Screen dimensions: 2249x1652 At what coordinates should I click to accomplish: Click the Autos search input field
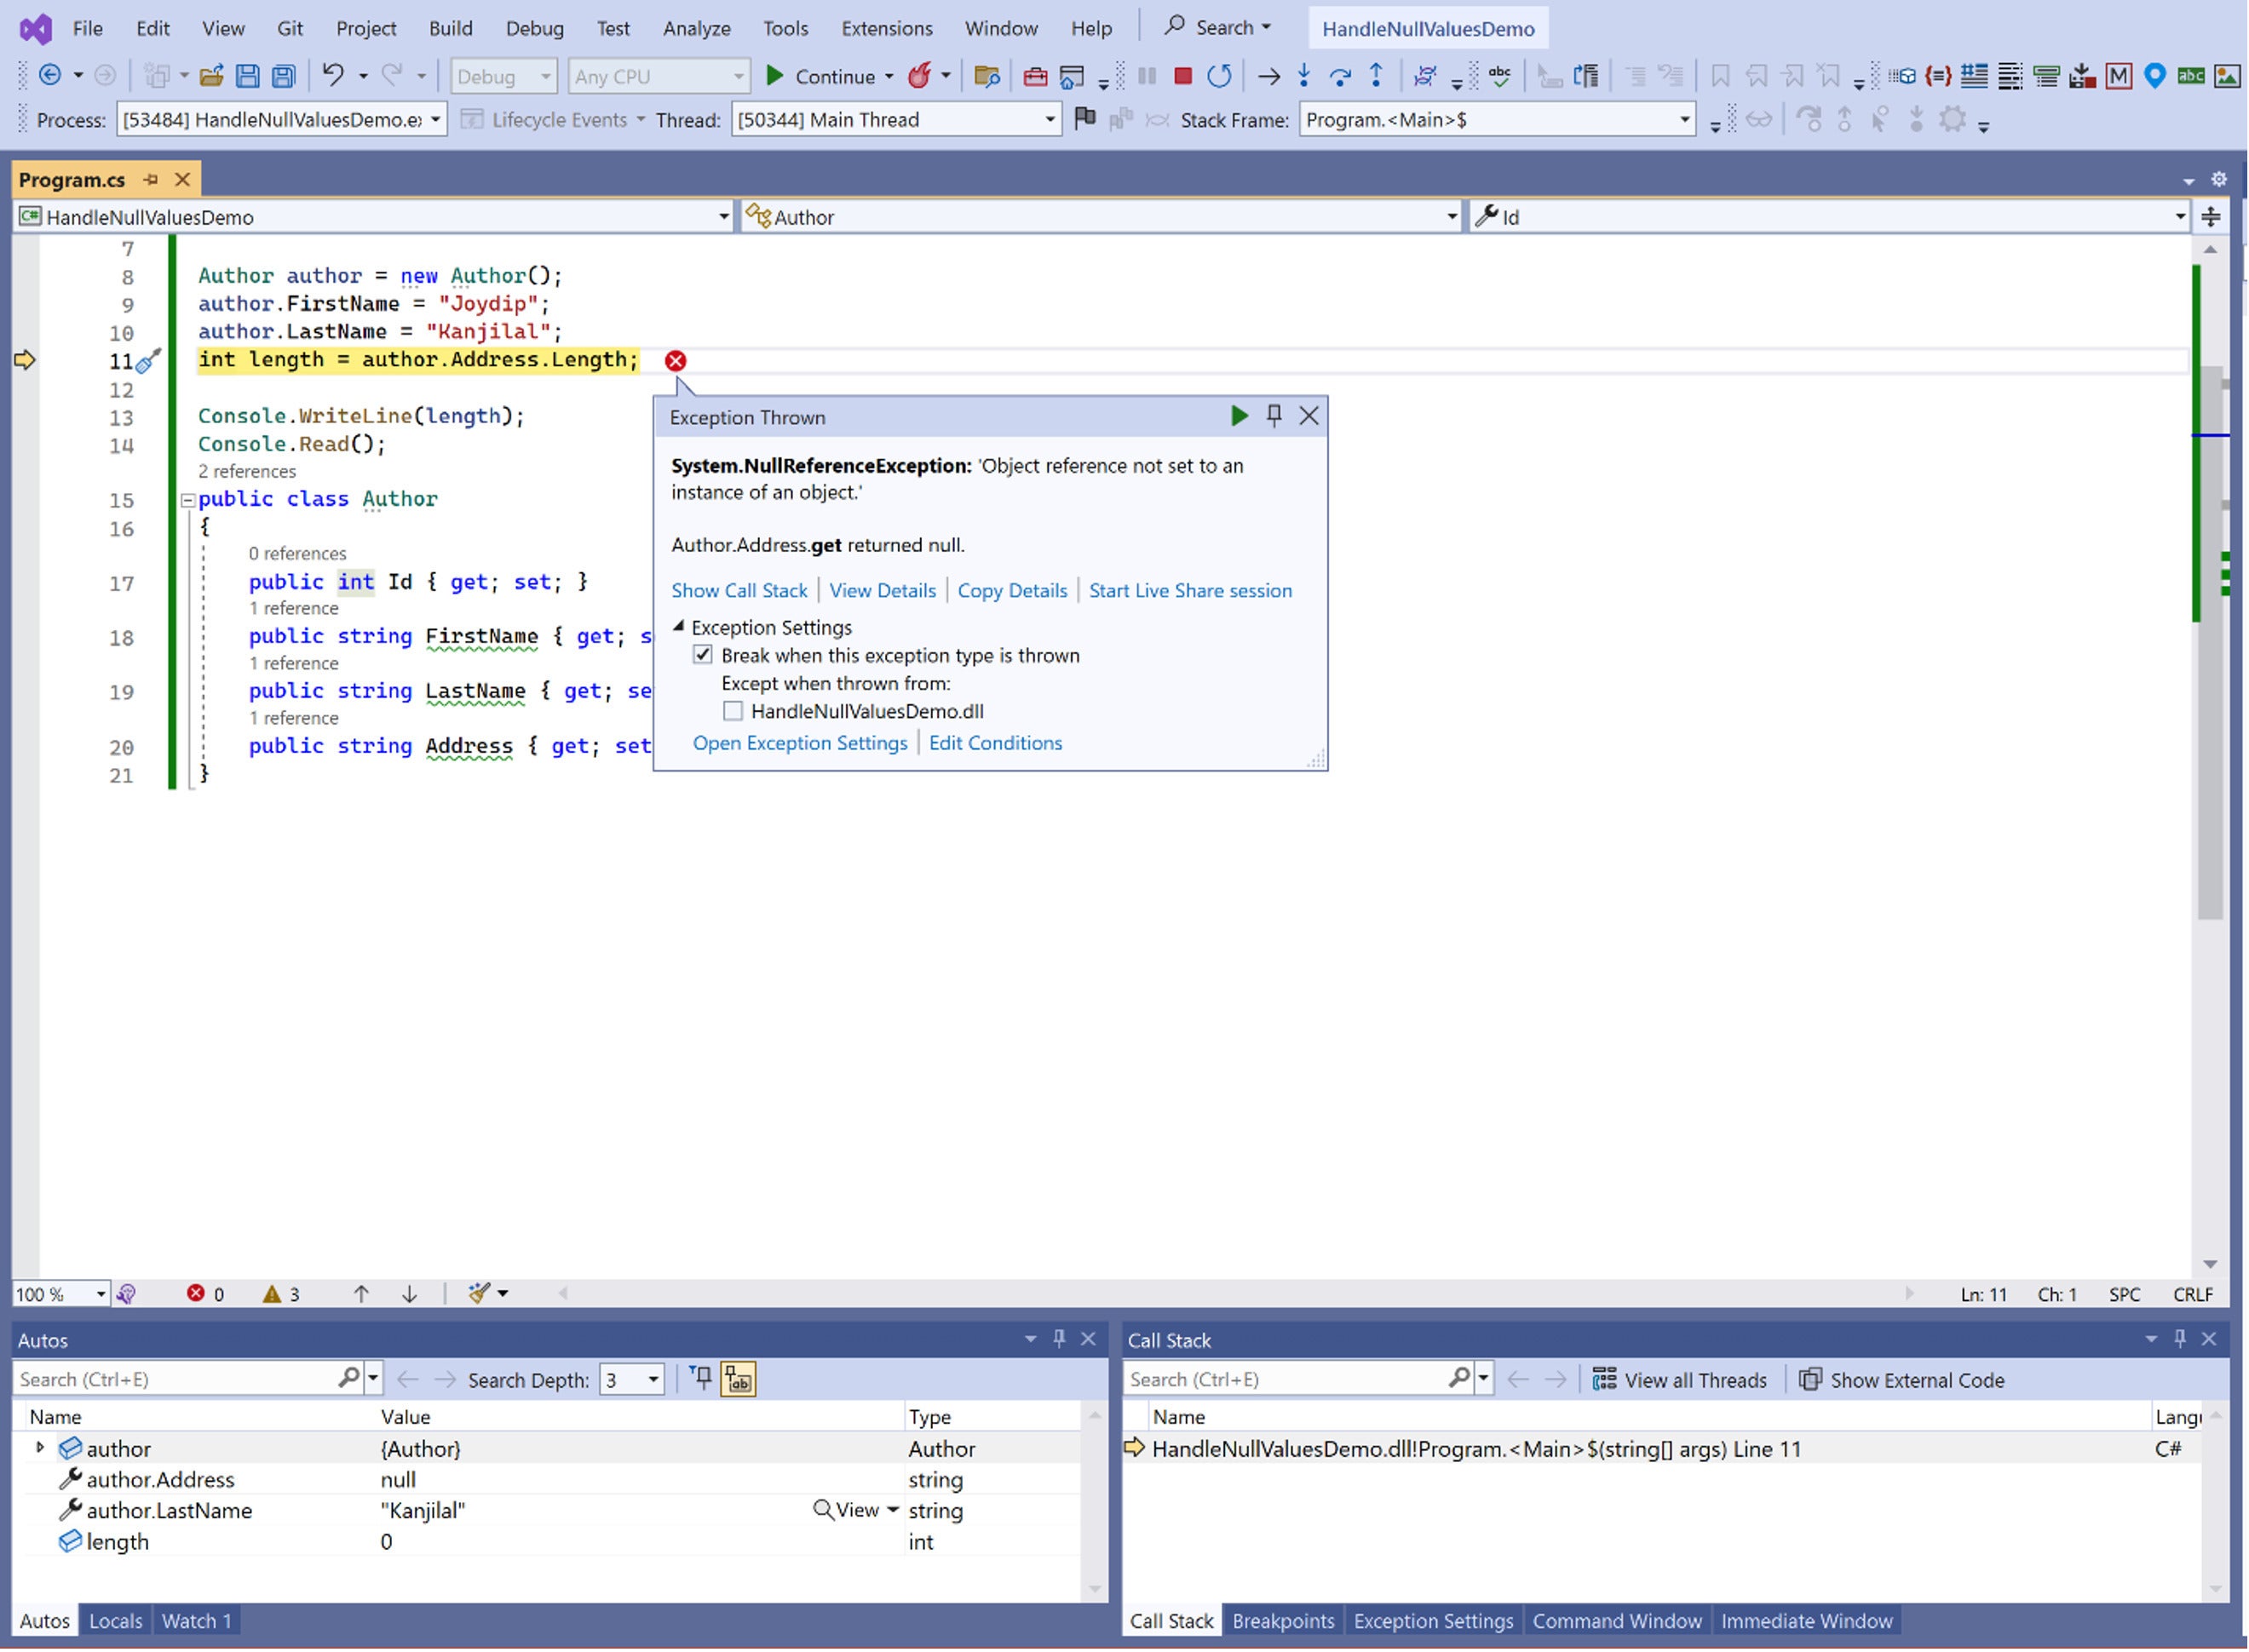click(176, 1379)
